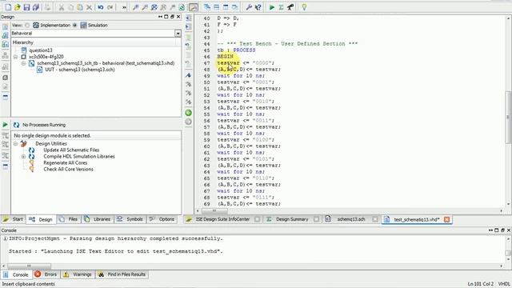Switch to Console tab at bottom
Screen dimensions: 512x288
point(16,274)
